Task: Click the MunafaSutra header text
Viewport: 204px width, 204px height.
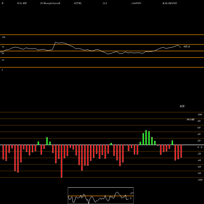Action: pos(50,3)
